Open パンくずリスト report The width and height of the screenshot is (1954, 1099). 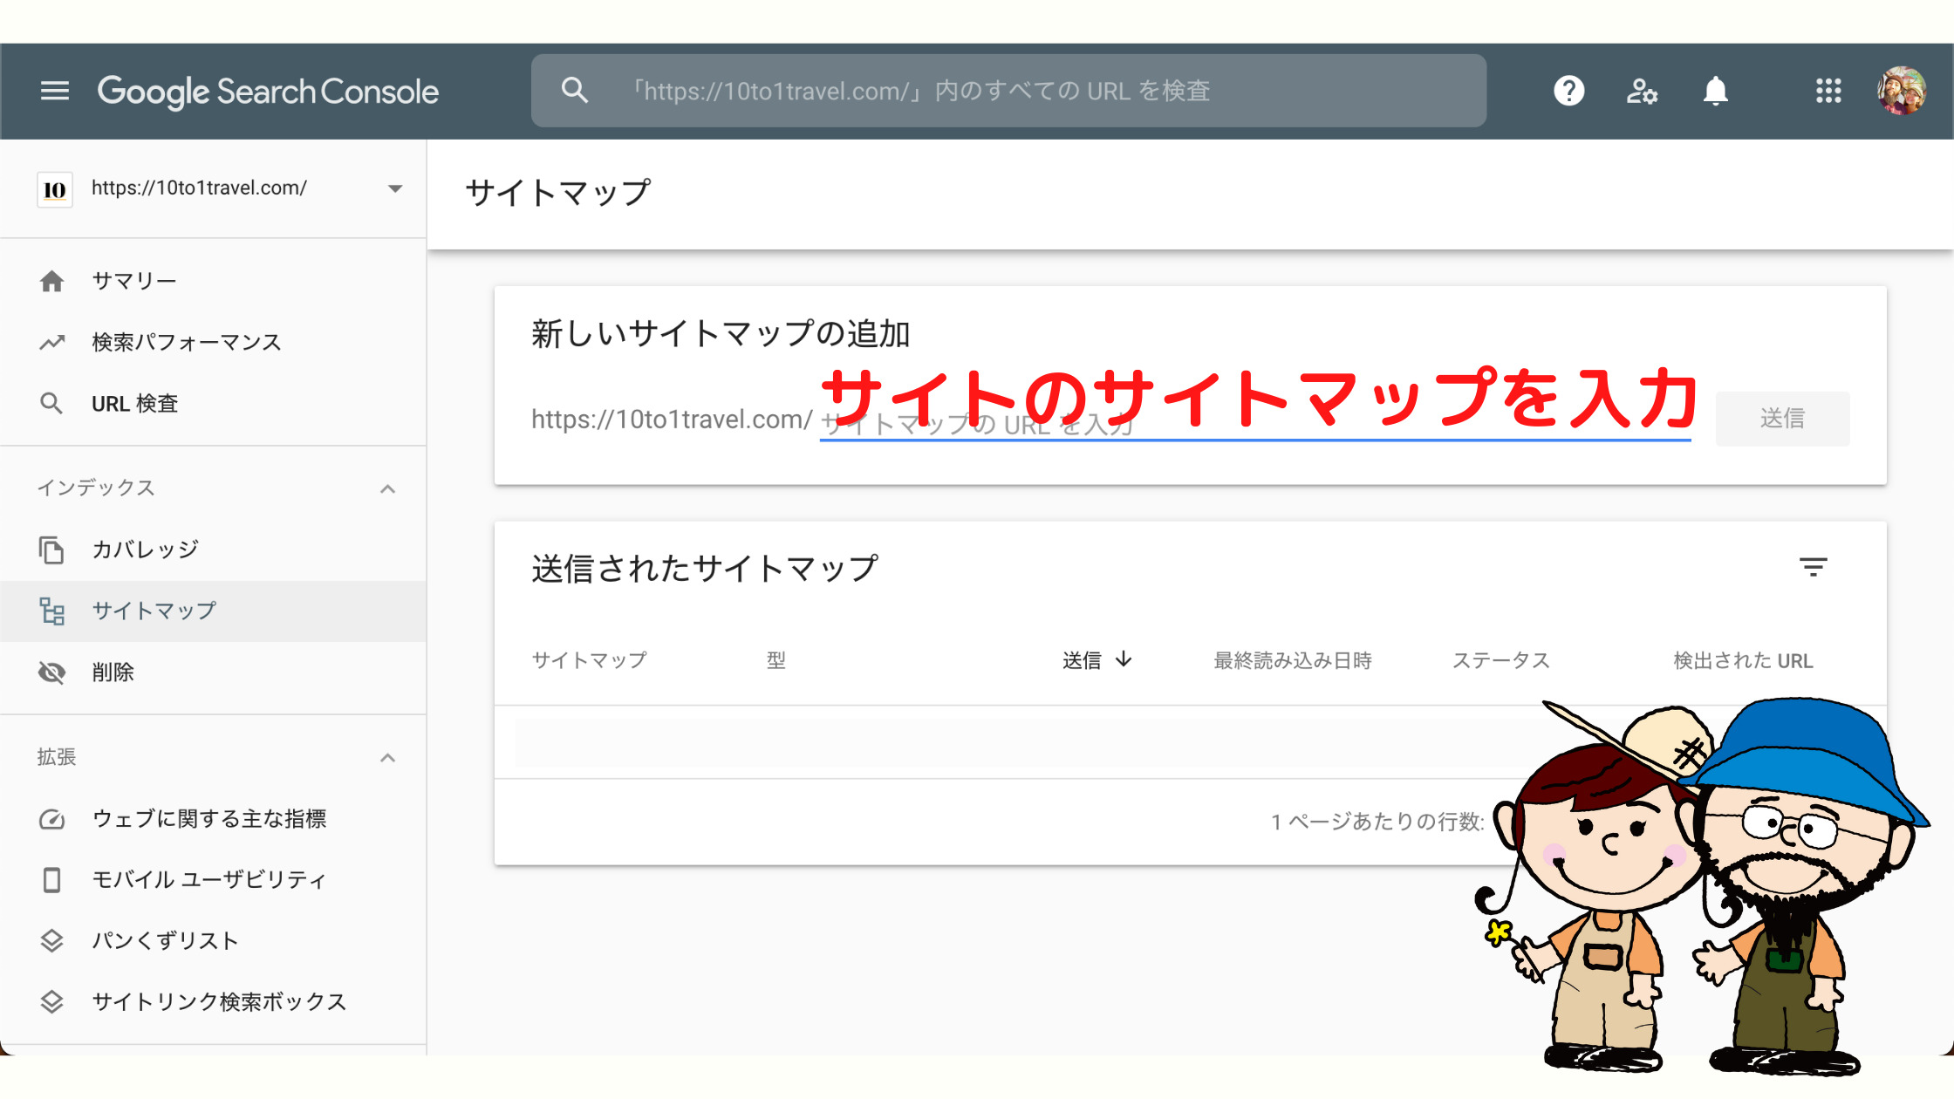(x=213, y=941)
